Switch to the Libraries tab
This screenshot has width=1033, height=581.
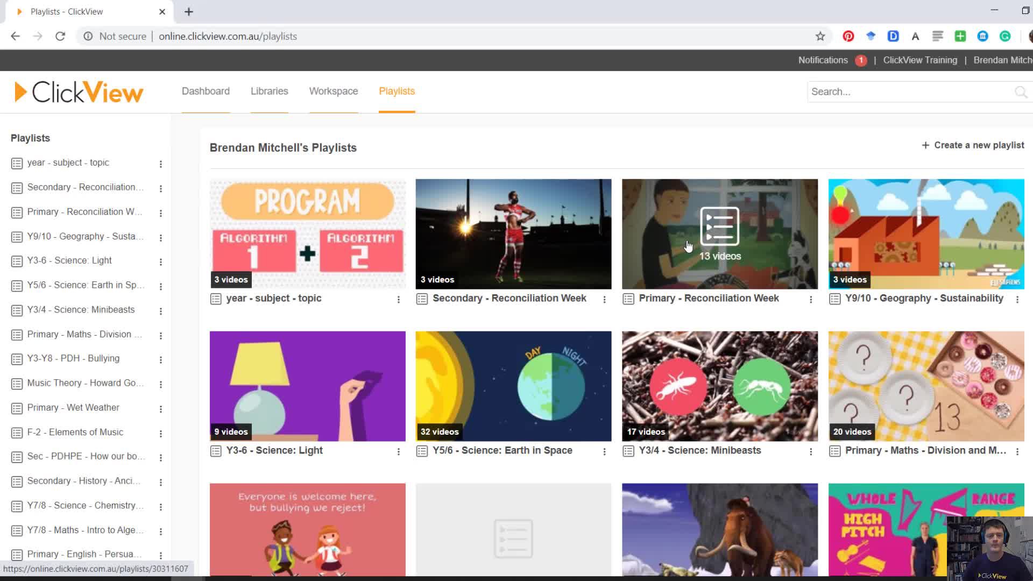pos(269,91)
